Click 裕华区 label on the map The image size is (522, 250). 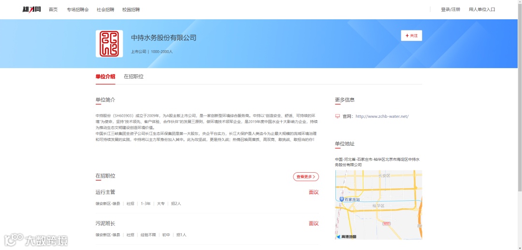pos(378,206)
